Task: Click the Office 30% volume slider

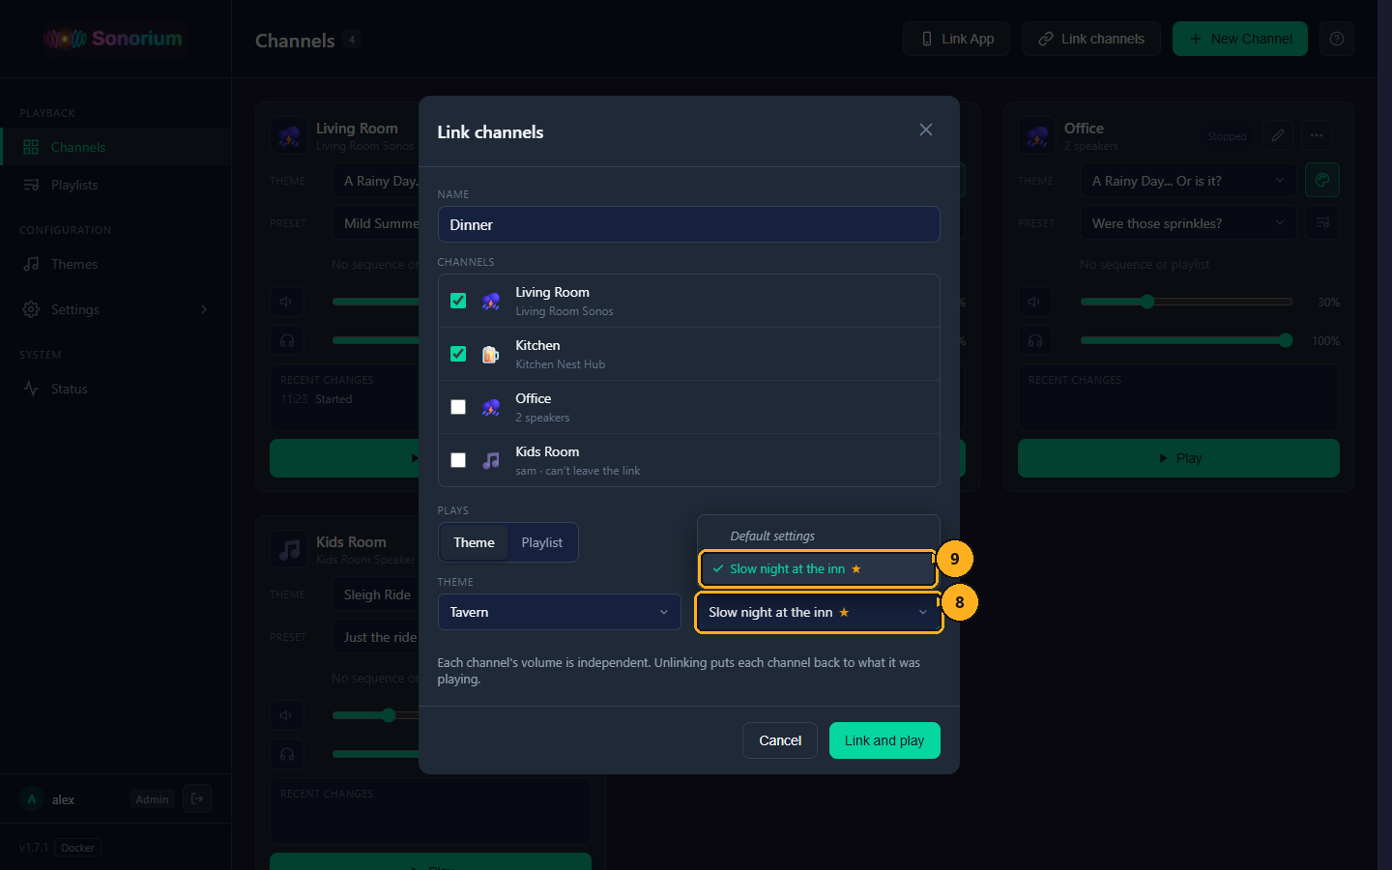Action: pos(1186,302)
